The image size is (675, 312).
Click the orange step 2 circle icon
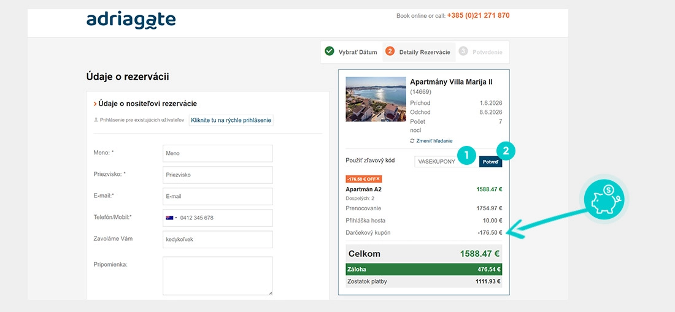point(390,51)
